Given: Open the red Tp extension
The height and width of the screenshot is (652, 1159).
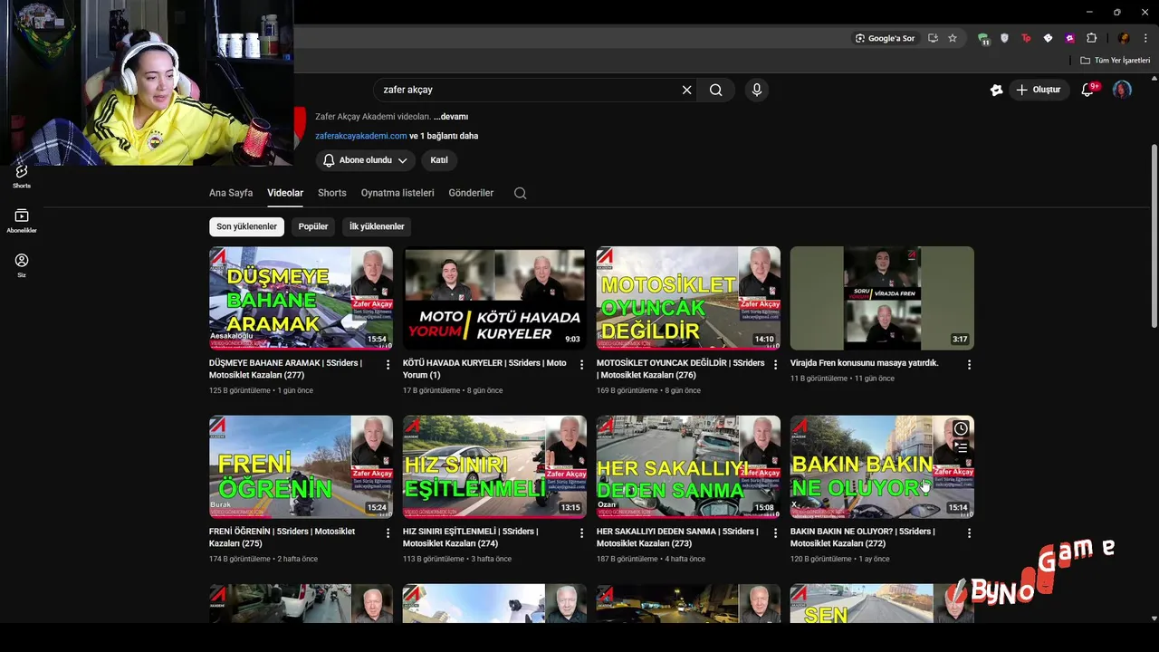Looking at the screenshot, I should coord(1026,38).
